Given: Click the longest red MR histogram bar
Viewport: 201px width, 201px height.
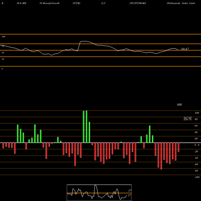Looking at the screenshot, I should coord(161,156).
